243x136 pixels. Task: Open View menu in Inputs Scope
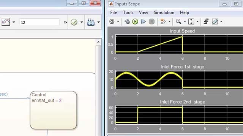coord(144,12)
